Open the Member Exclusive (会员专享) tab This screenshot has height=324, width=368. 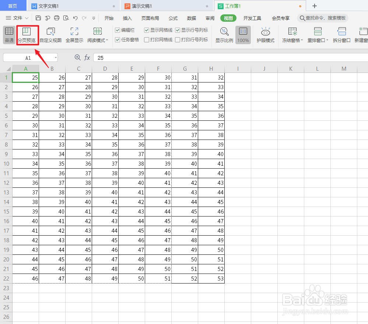(281, 18)
